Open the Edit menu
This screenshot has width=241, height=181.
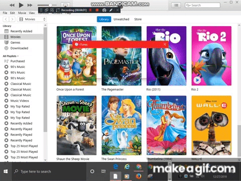pyautogui.click(x=13, y=13)
